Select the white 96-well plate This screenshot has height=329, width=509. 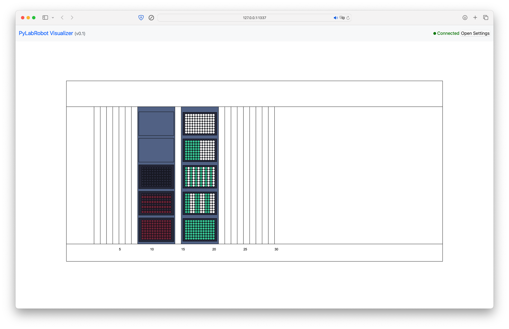tap(199, 123)
